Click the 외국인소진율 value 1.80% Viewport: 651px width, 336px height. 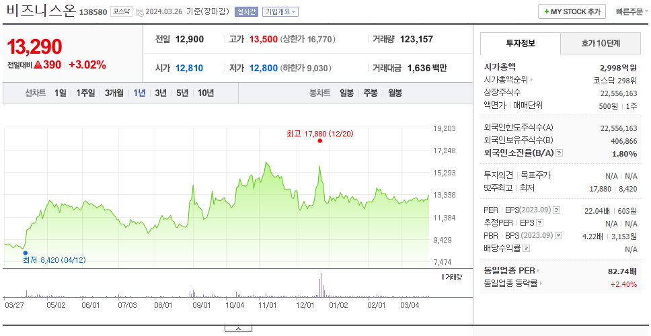click(624, 154)
